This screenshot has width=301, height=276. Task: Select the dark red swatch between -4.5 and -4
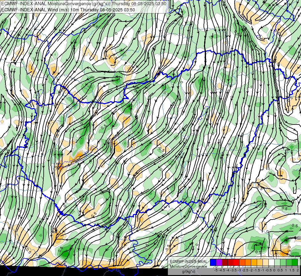pos(225,263)
